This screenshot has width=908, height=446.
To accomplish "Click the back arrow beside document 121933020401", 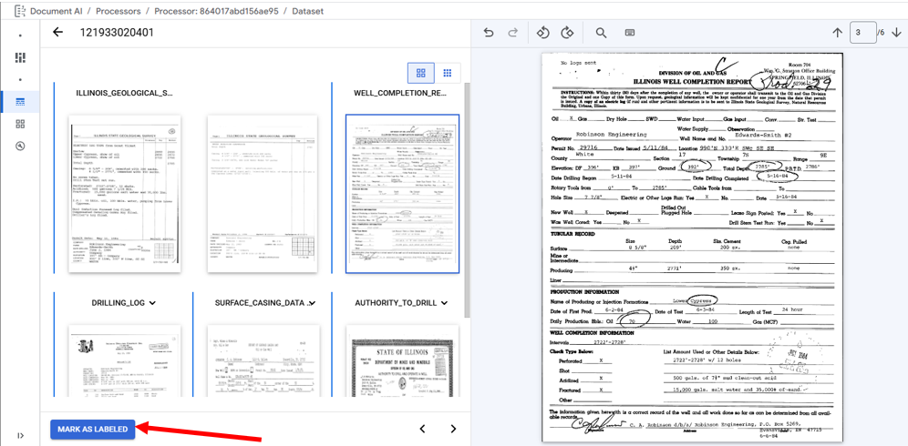I will pyautogui.click(x=58, y=32).
